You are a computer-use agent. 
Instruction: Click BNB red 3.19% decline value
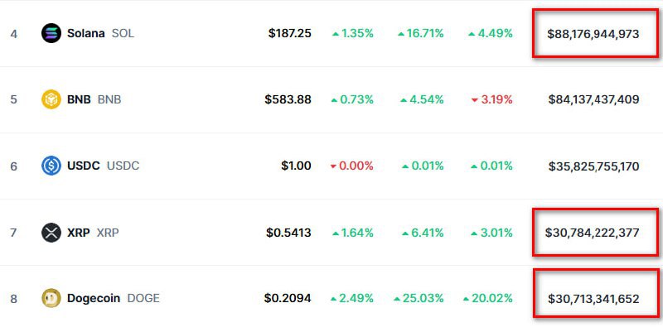[x=491, y=99]
